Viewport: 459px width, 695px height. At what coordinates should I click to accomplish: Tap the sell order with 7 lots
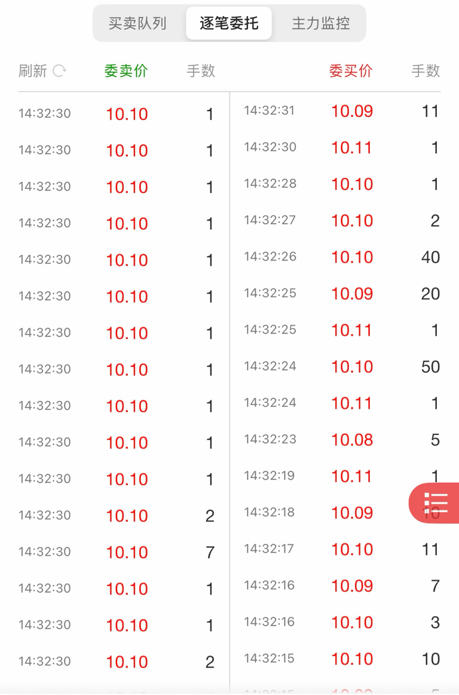tap(116, 552)
